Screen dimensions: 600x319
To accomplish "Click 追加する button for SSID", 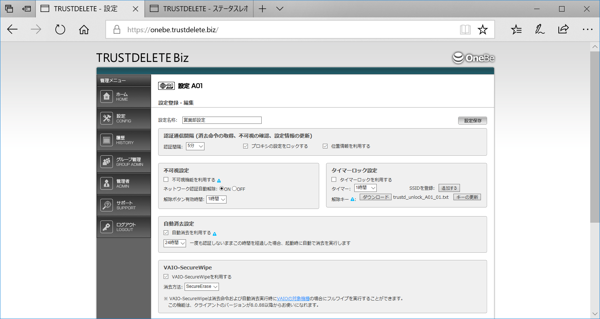I will (449, 188).
